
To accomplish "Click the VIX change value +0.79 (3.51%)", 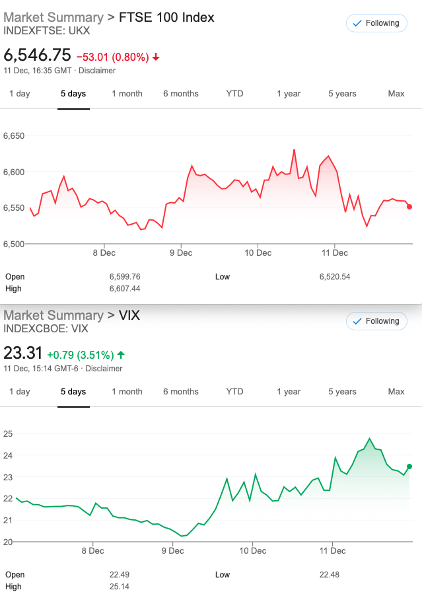I will 81,355.
